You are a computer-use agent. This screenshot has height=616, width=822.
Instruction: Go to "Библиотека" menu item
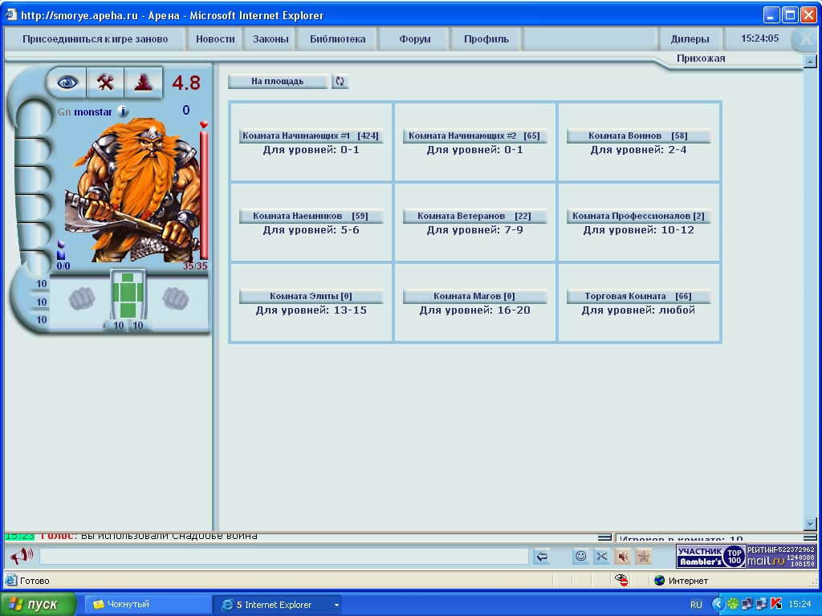pyautogui.click(x=338, y=38)
